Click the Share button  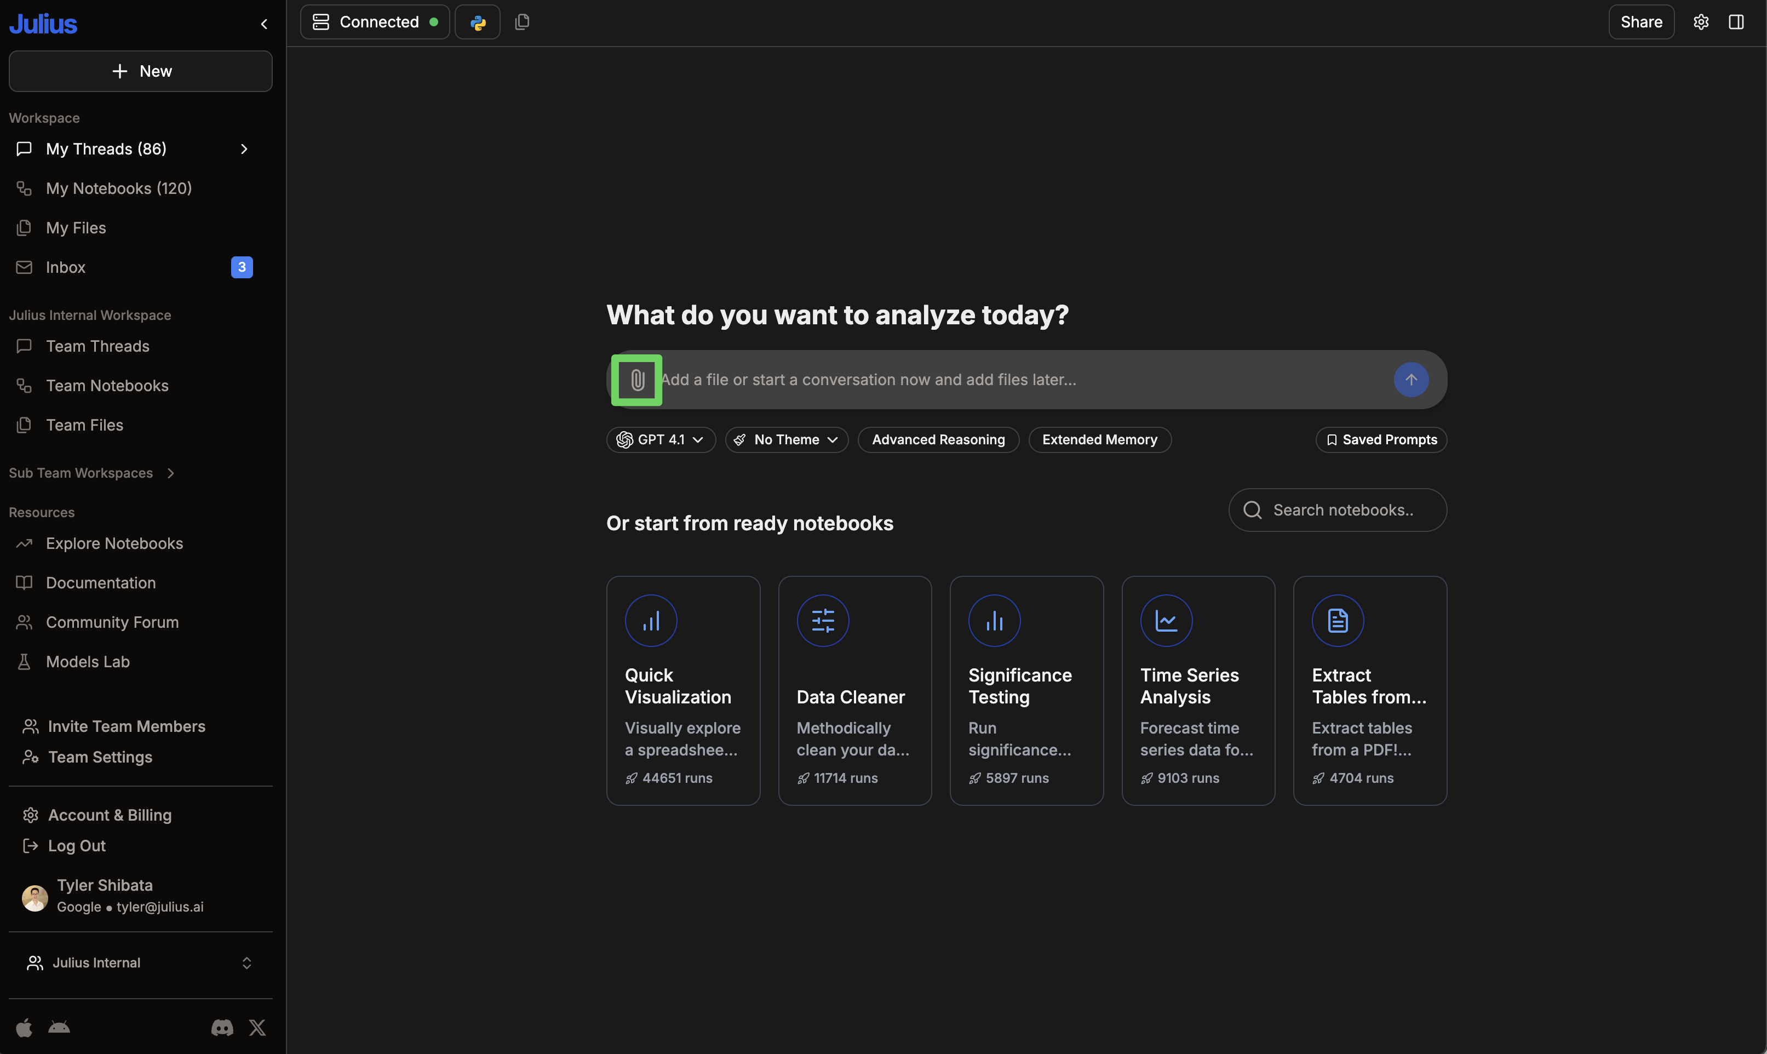coord(1640,22)
